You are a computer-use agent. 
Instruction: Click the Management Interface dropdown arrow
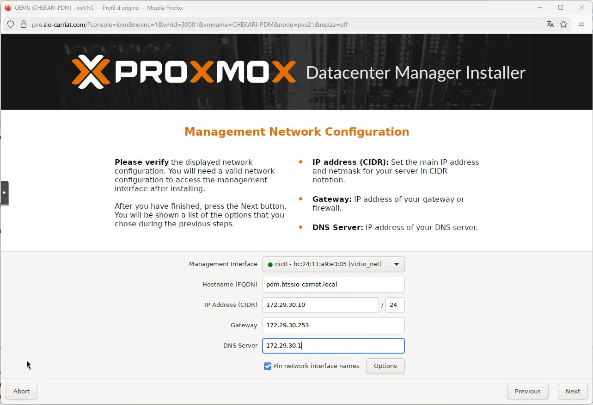(396, 264)
